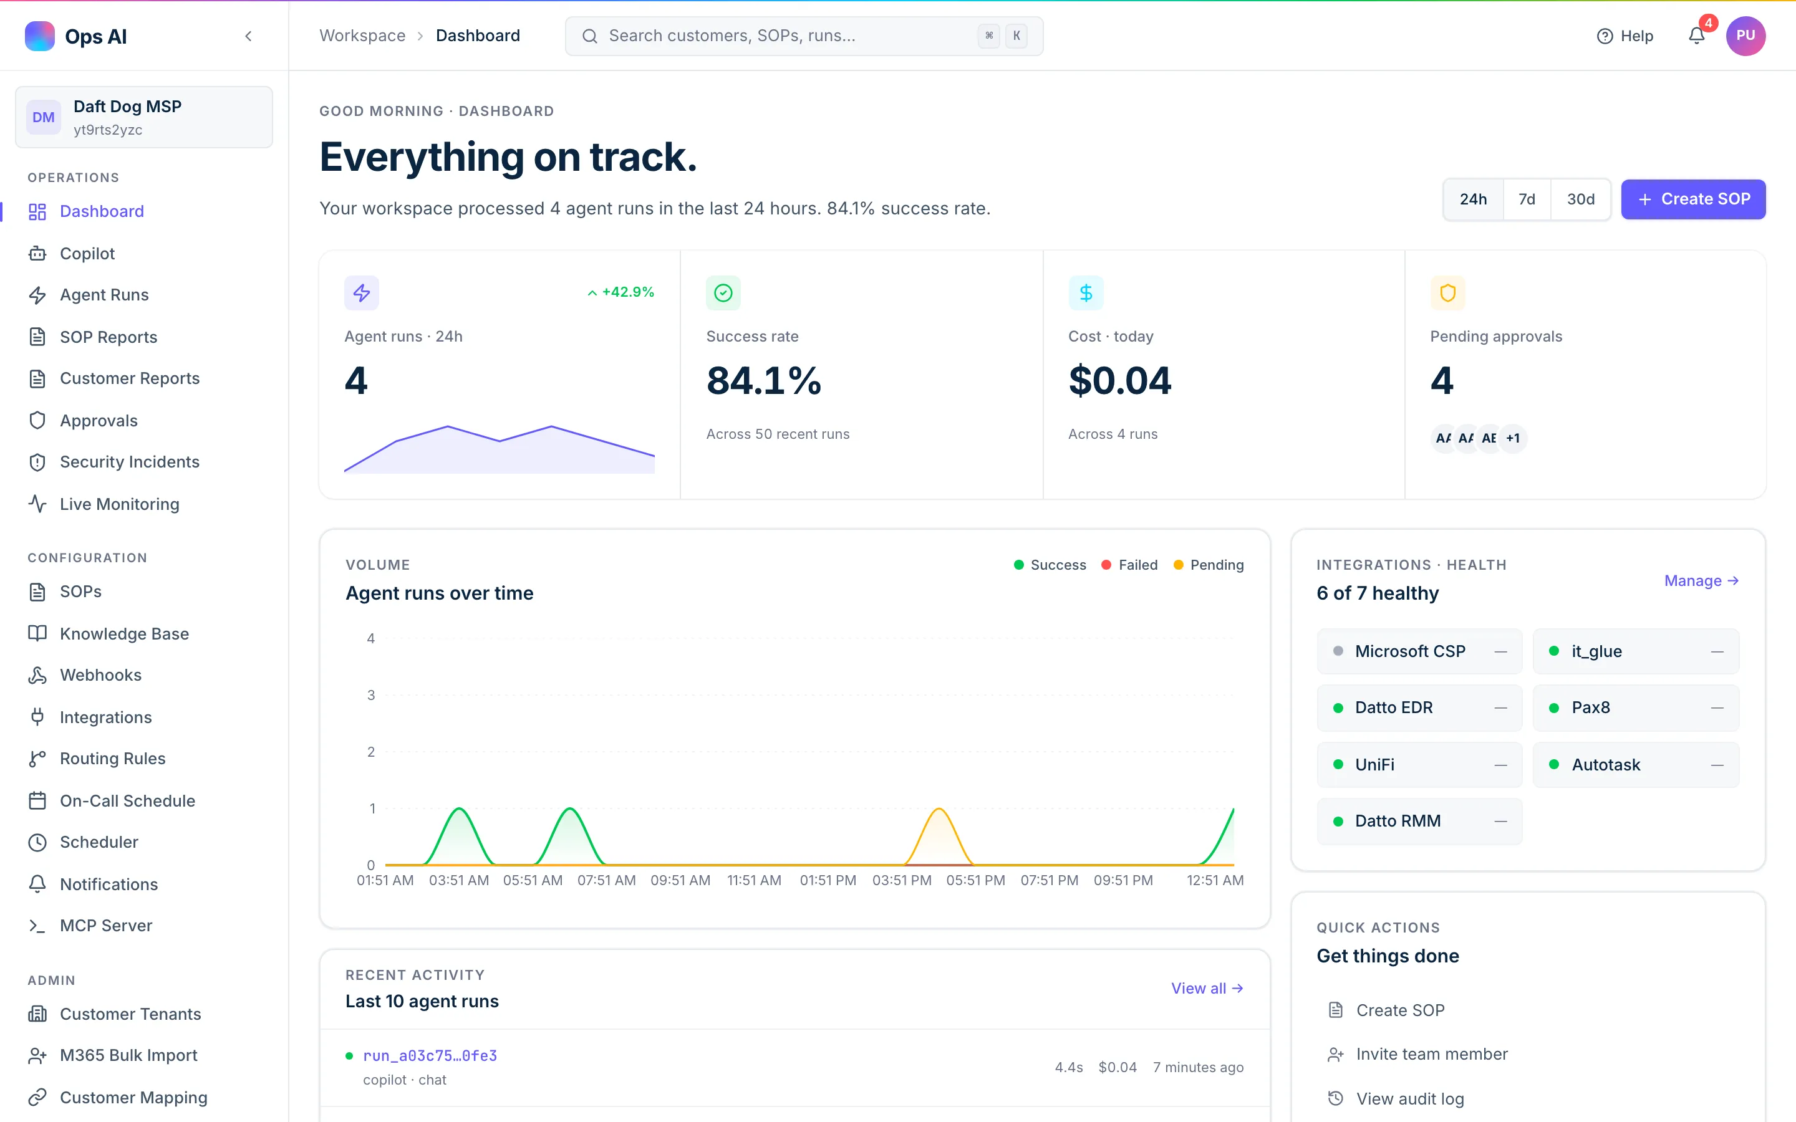Expand the Datto RMM integration card
1796x1122 pixels.
coord(1419,821)
